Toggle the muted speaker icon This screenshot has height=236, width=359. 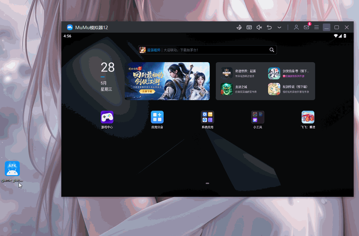(x=259, y=27)
